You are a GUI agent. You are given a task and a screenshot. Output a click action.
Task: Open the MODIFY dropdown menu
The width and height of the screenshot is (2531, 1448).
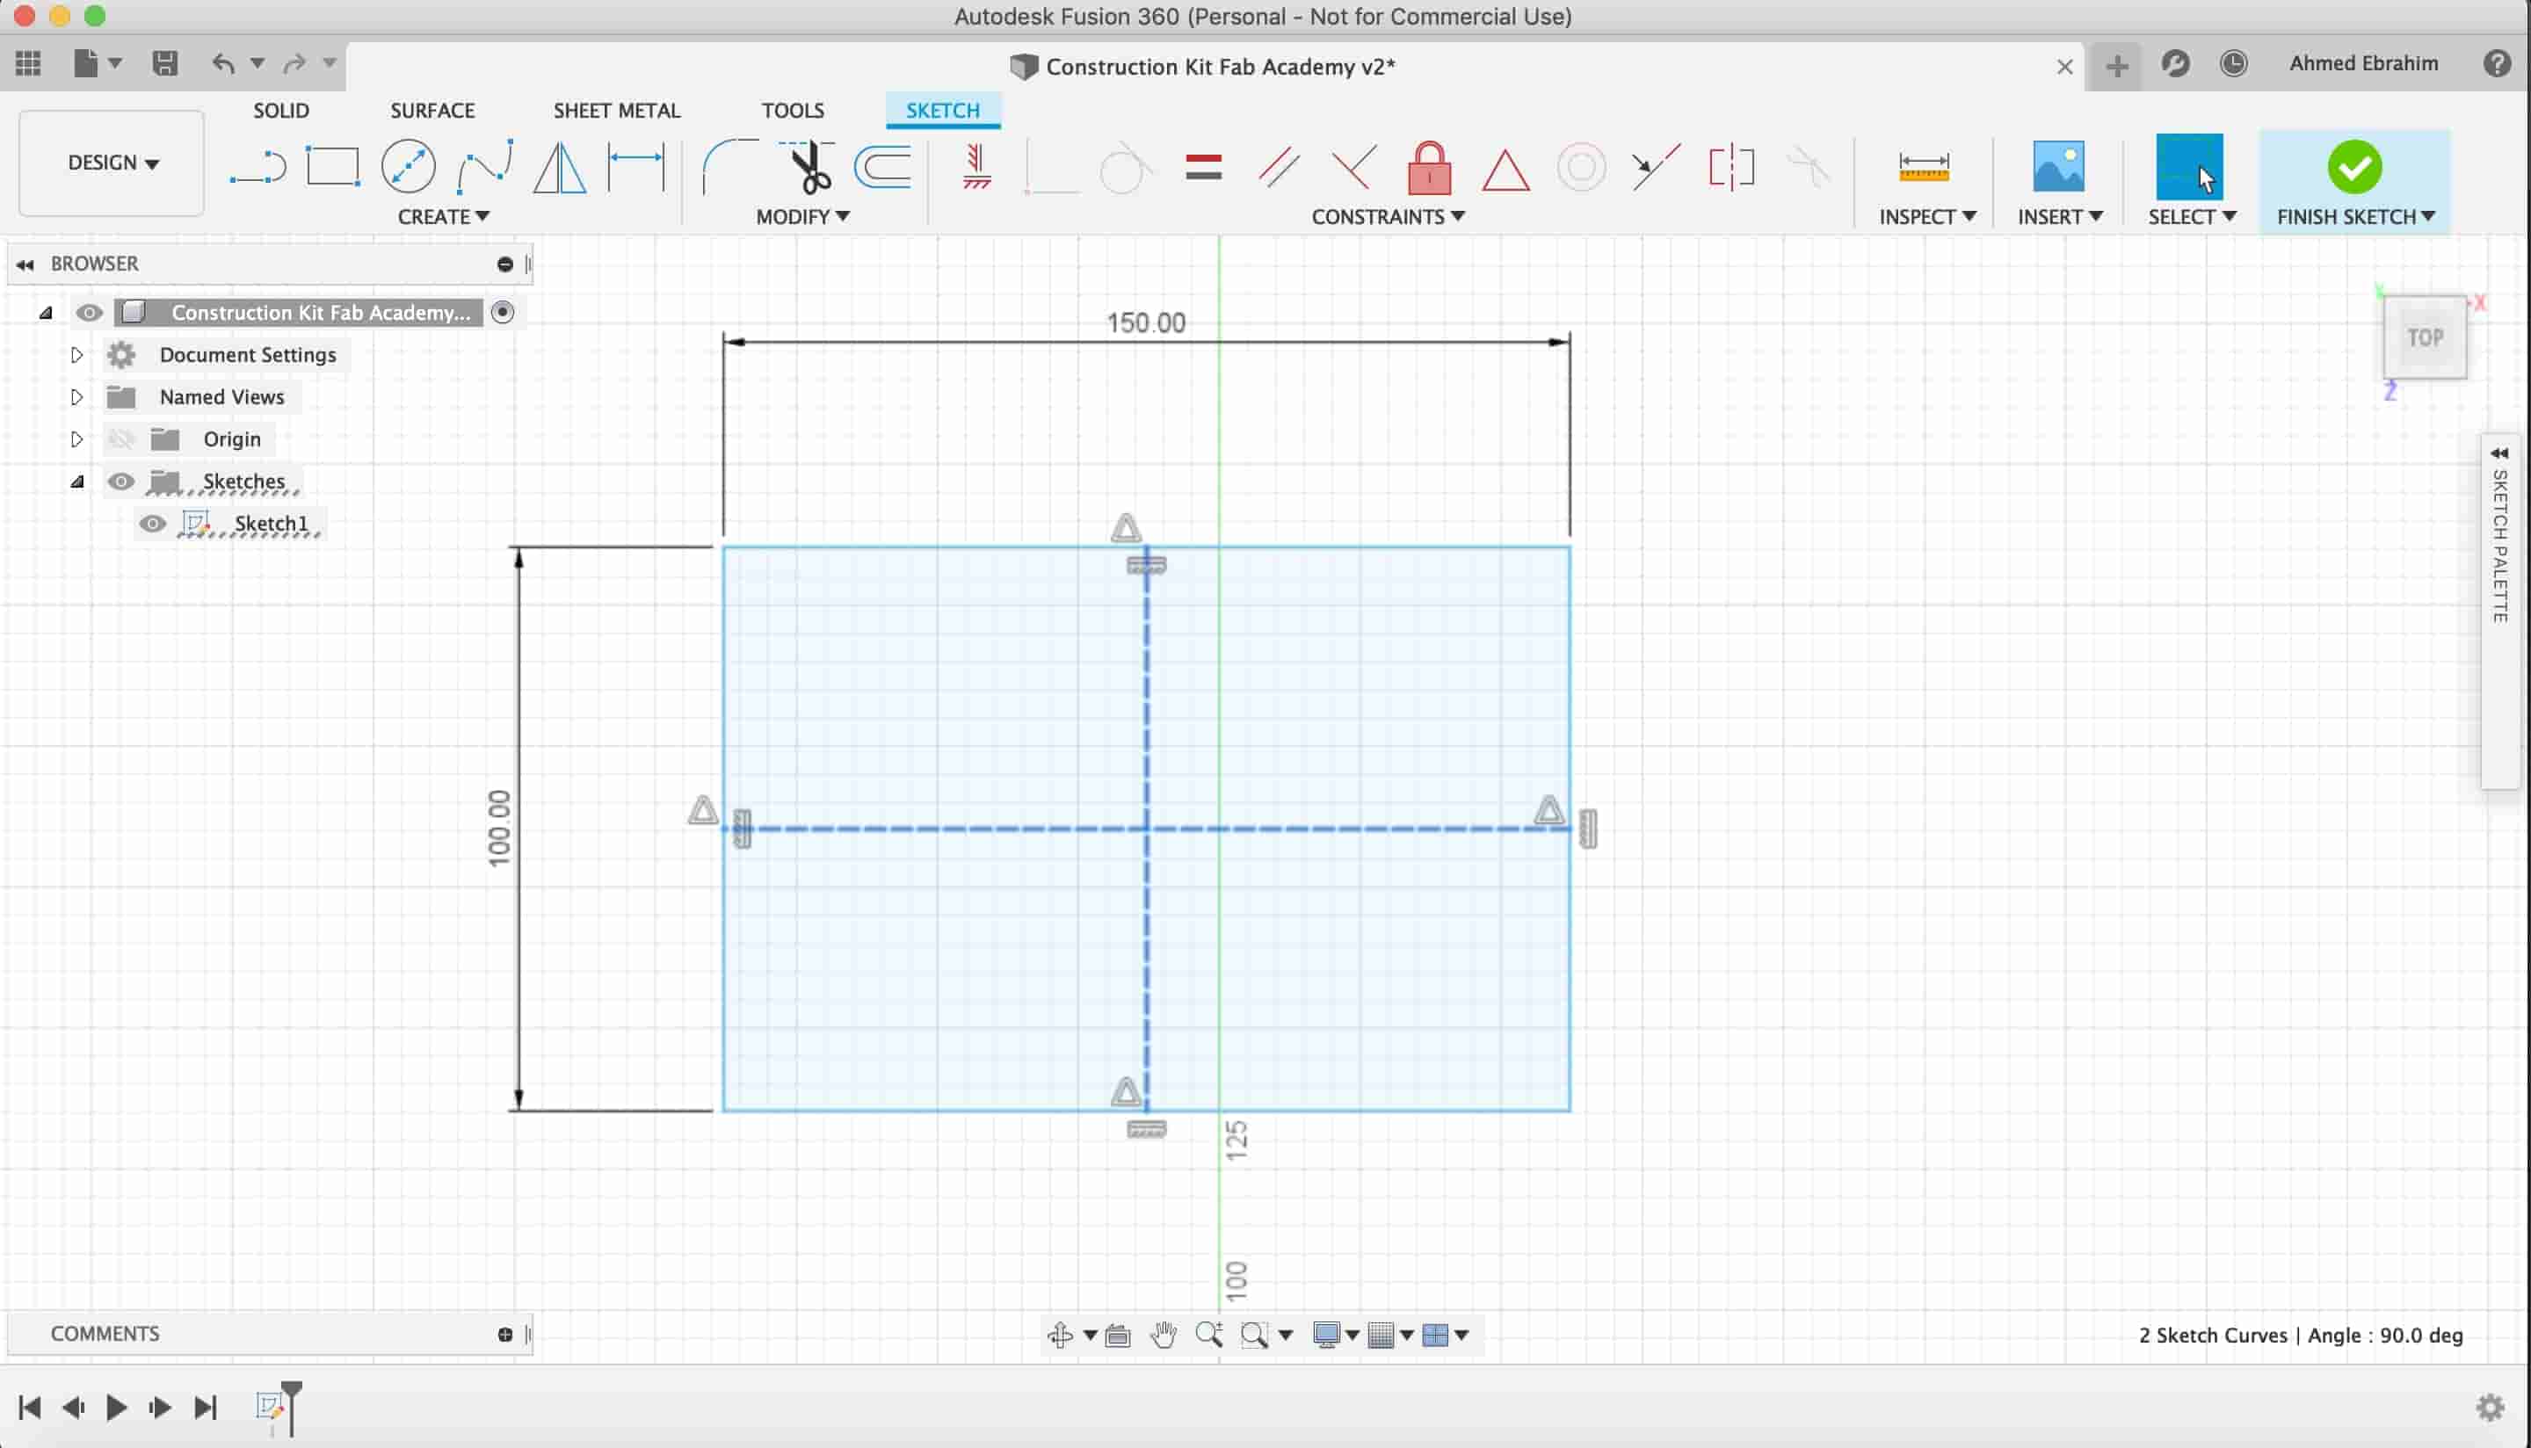pos(802,217)
